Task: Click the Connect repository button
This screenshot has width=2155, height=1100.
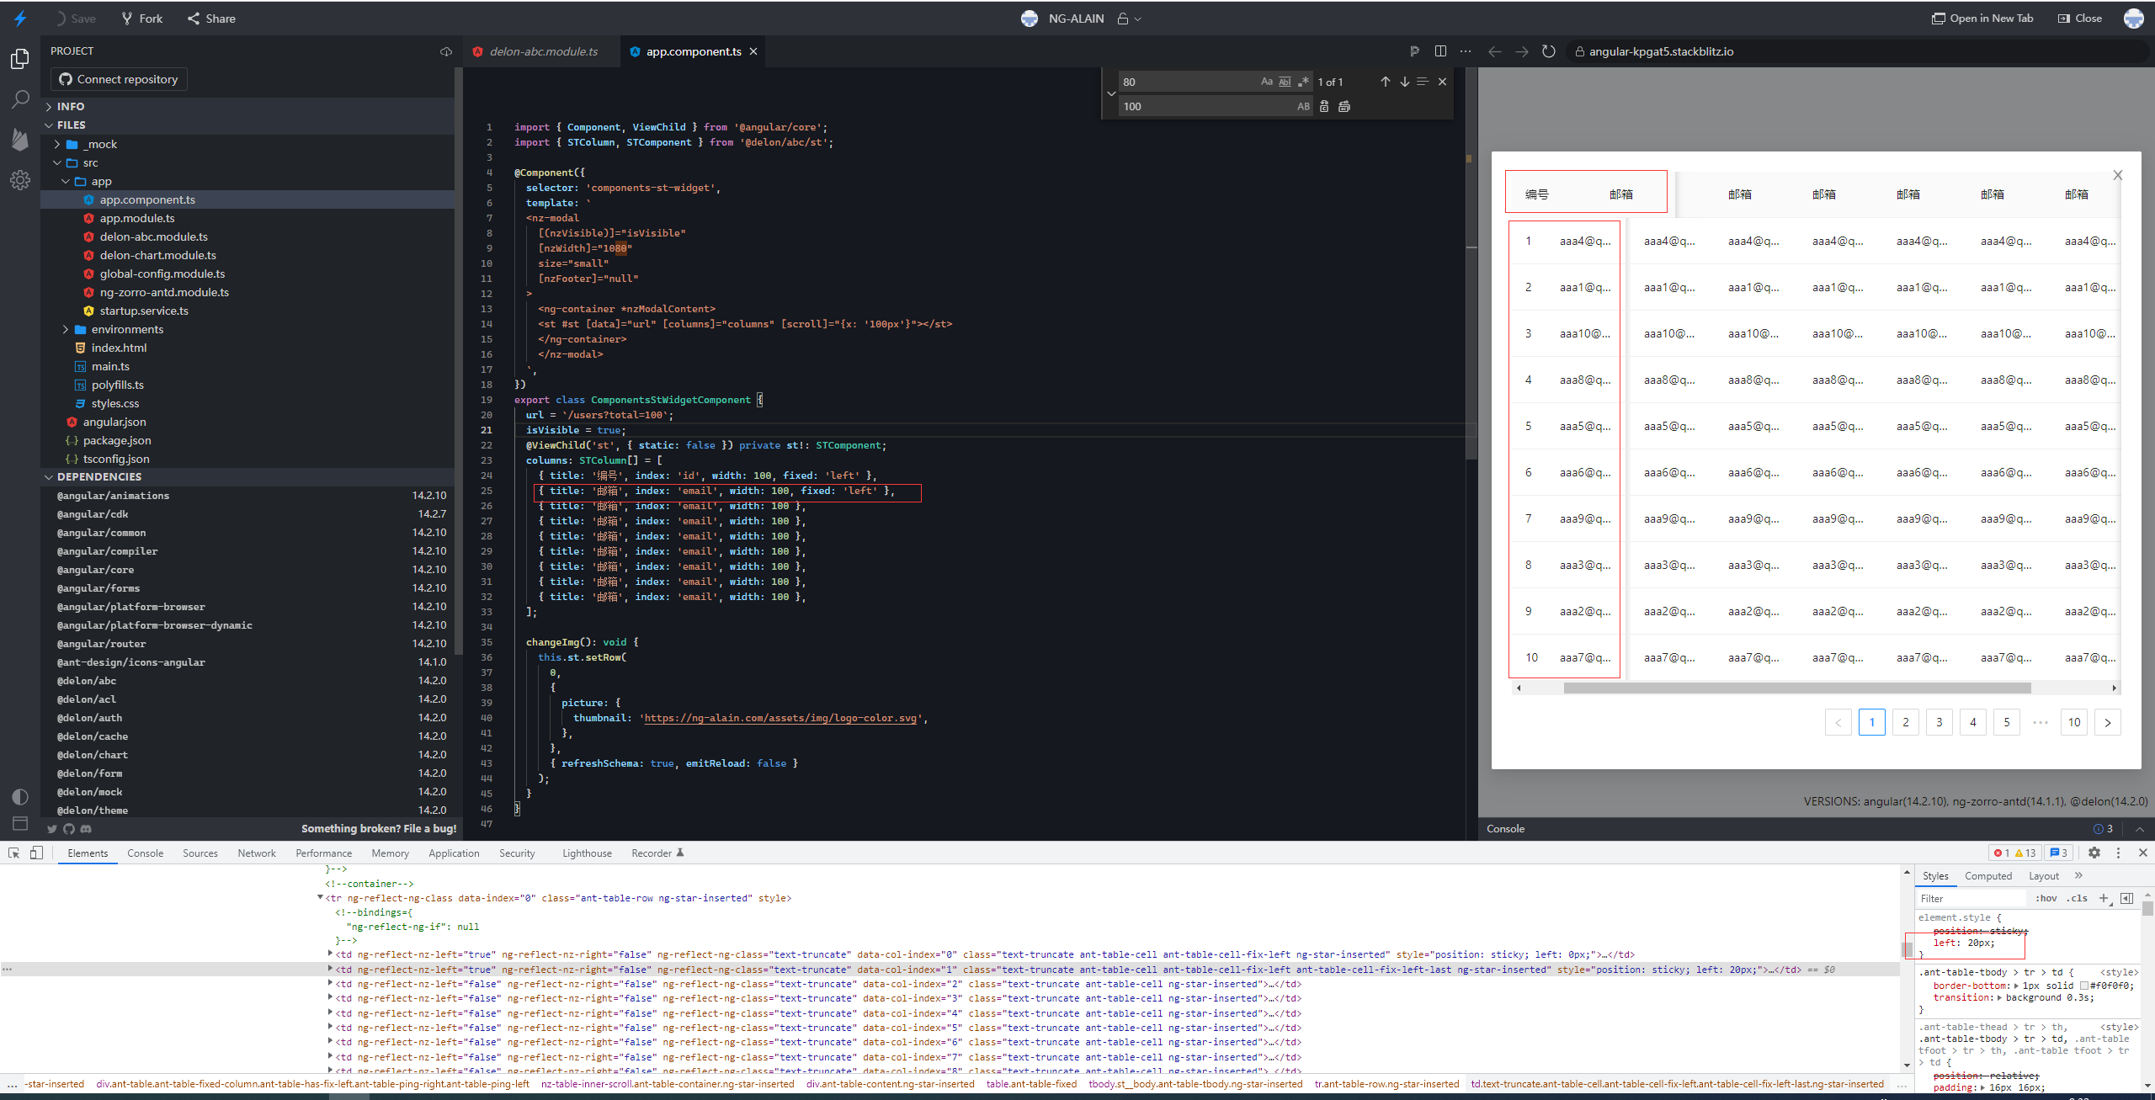Action: (x=118, y=78)
